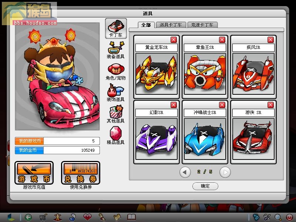This screenshot has width=296, height=222.
Task: Click the blue clamshell icon in bottom bar
Action: (73, 217)
